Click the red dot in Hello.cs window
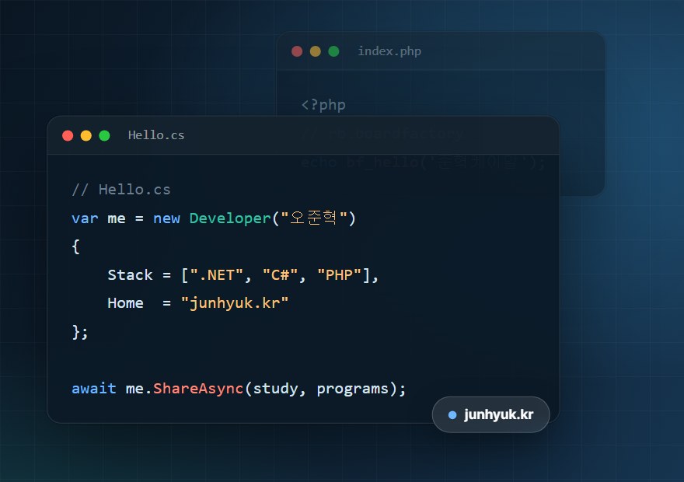684x482 pixels. [x=68, y=135]
